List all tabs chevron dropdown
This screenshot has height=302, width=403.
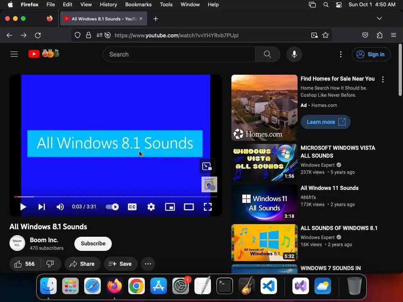click(379, 18)
